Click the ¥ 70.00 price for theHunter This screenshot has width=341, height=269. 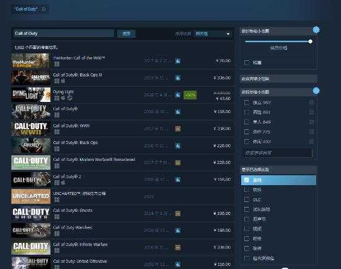[223, 61]
